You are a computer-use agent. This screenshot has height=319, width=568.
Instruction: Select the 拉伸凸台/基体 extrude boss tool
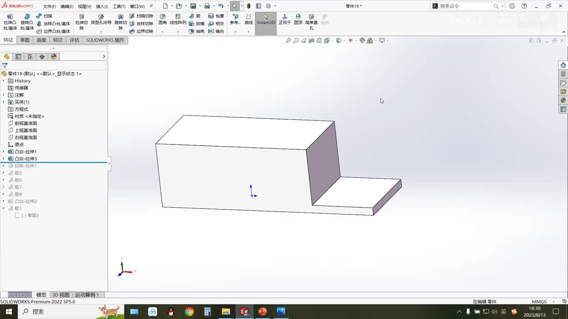(10, 22)
